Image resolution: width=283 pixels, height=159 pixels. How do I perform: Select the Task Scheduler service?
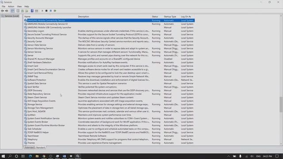point(109,129)
